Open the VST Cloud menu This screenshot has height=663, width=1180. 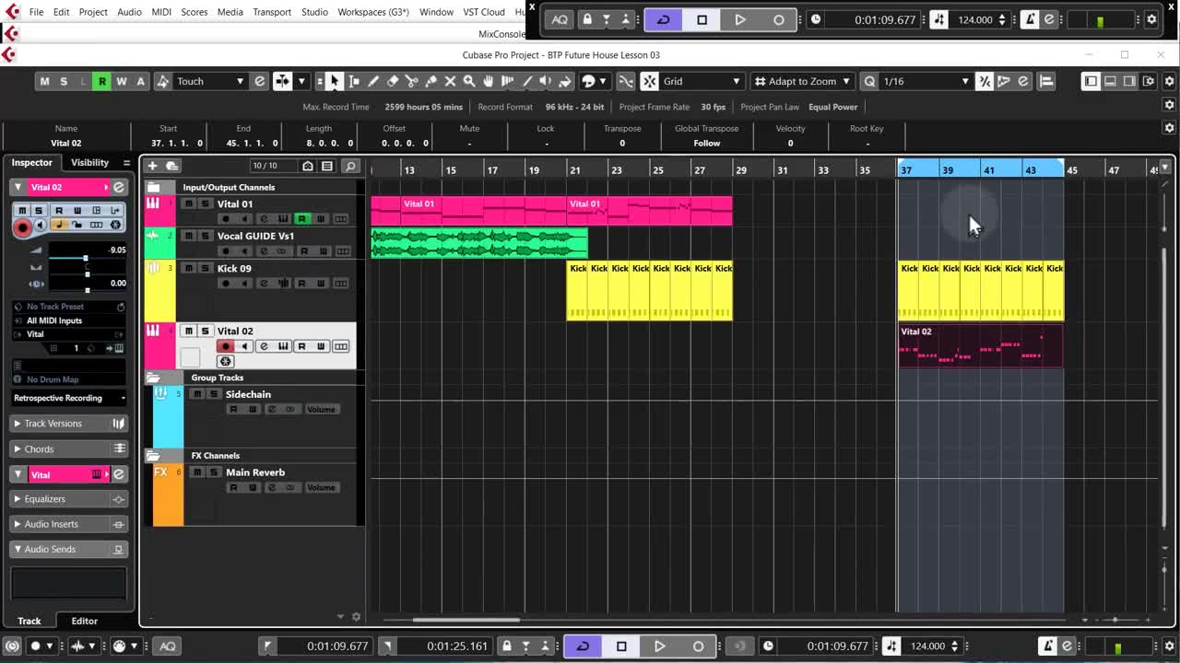coord(484,12)
